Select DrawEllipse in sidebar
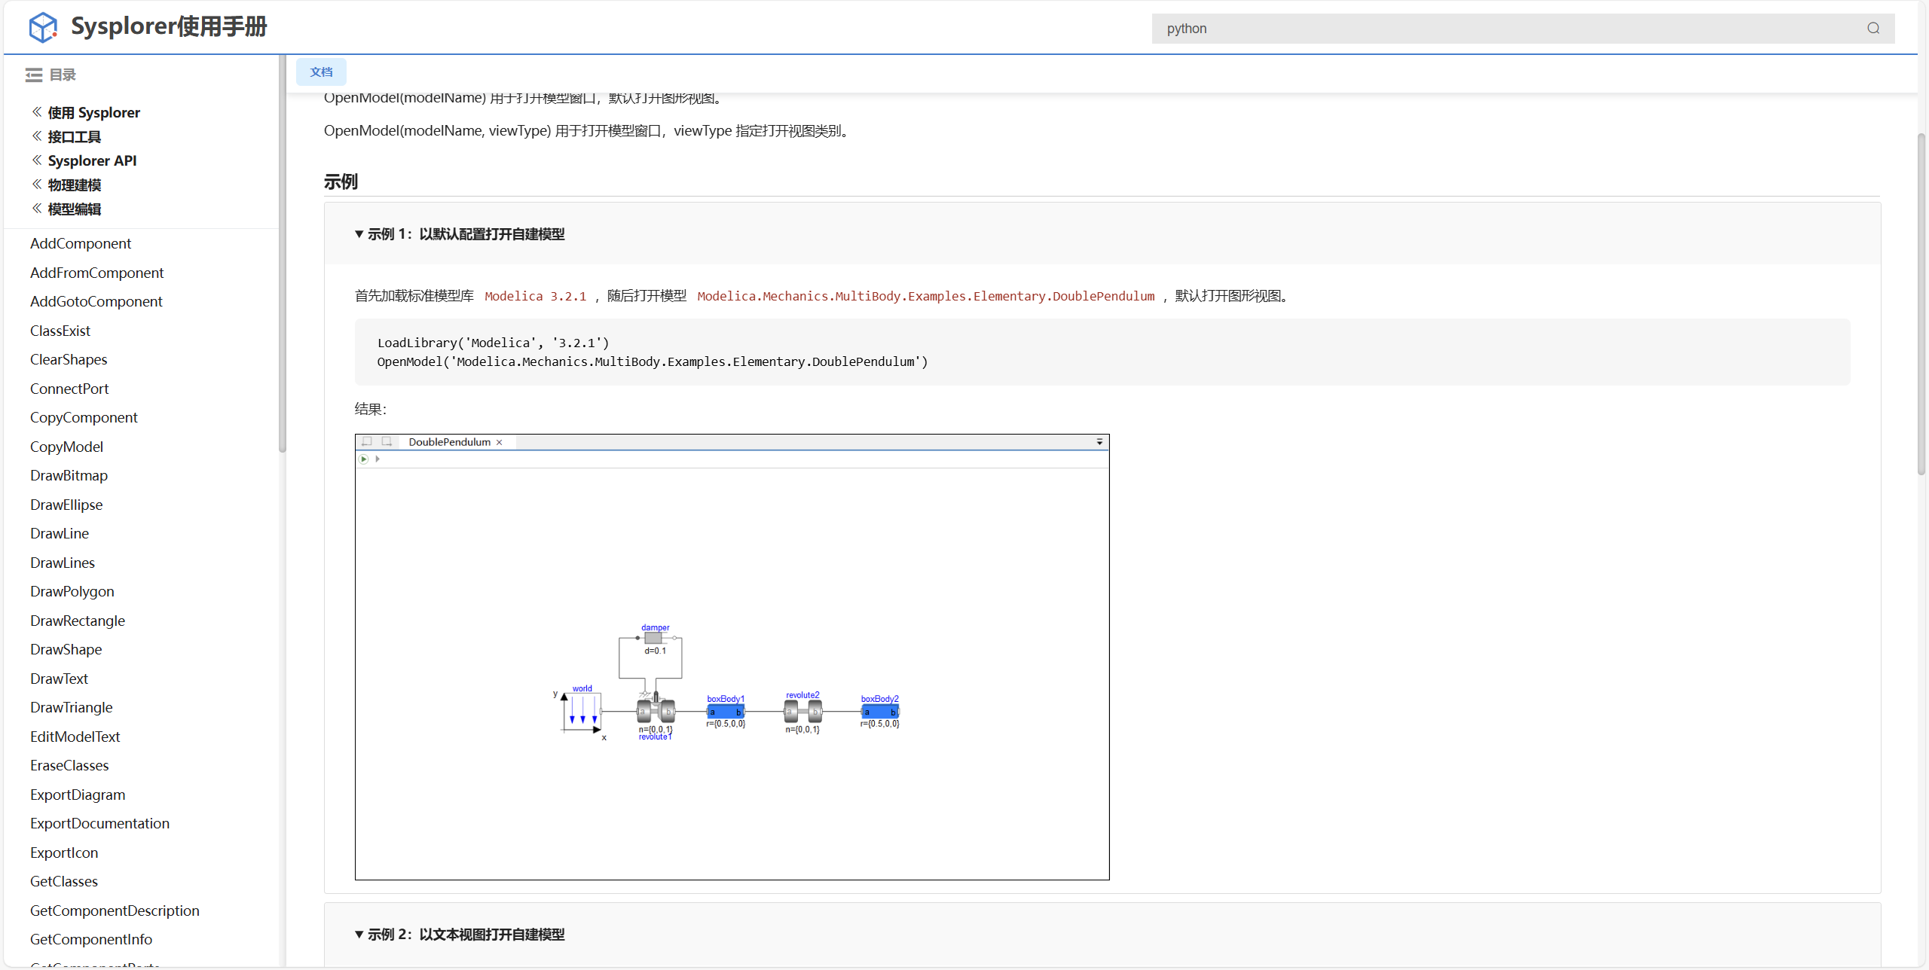This screenshot has height=970, width=1929. click(x=66, y=505)
